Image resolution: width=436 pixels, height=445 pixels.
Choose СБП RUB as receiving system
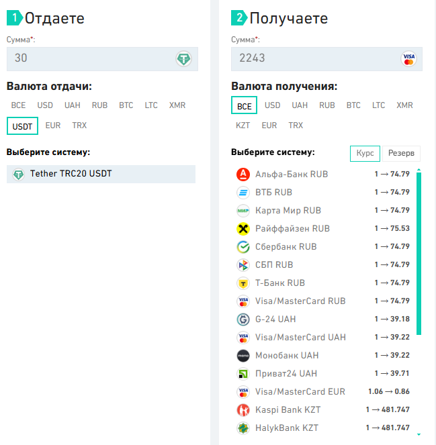(323, 265)
